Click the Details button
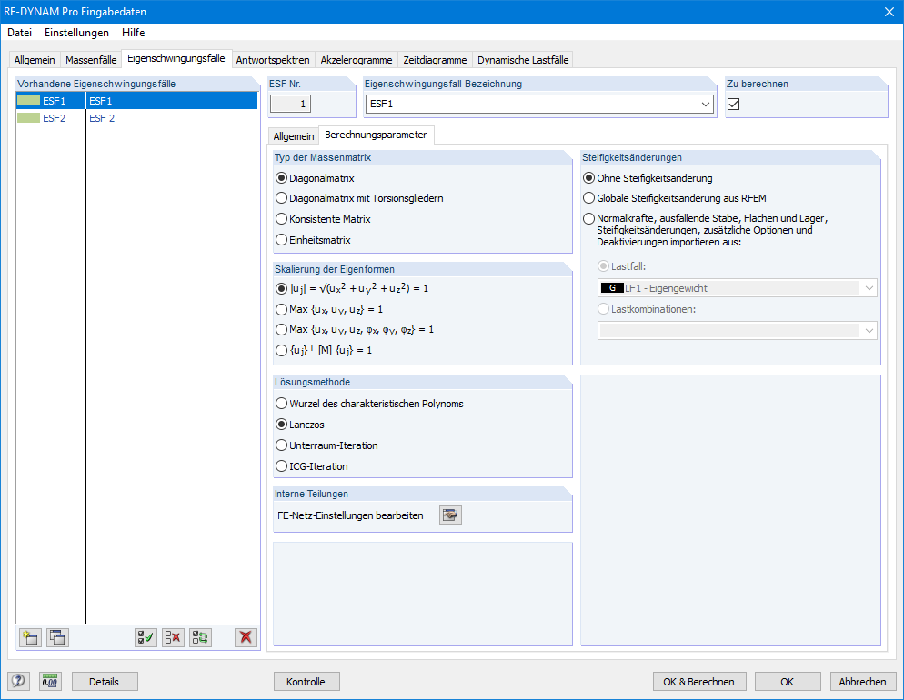This screenshot has height=700, width=904. point(105,682)
